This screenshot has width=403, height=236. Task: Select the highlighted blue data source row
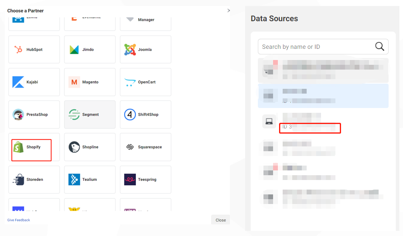[x=323, y=96]
